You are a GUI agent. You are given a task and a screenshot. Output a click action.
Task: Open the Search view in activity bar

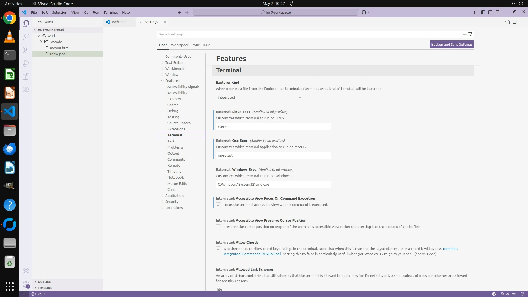26,37
